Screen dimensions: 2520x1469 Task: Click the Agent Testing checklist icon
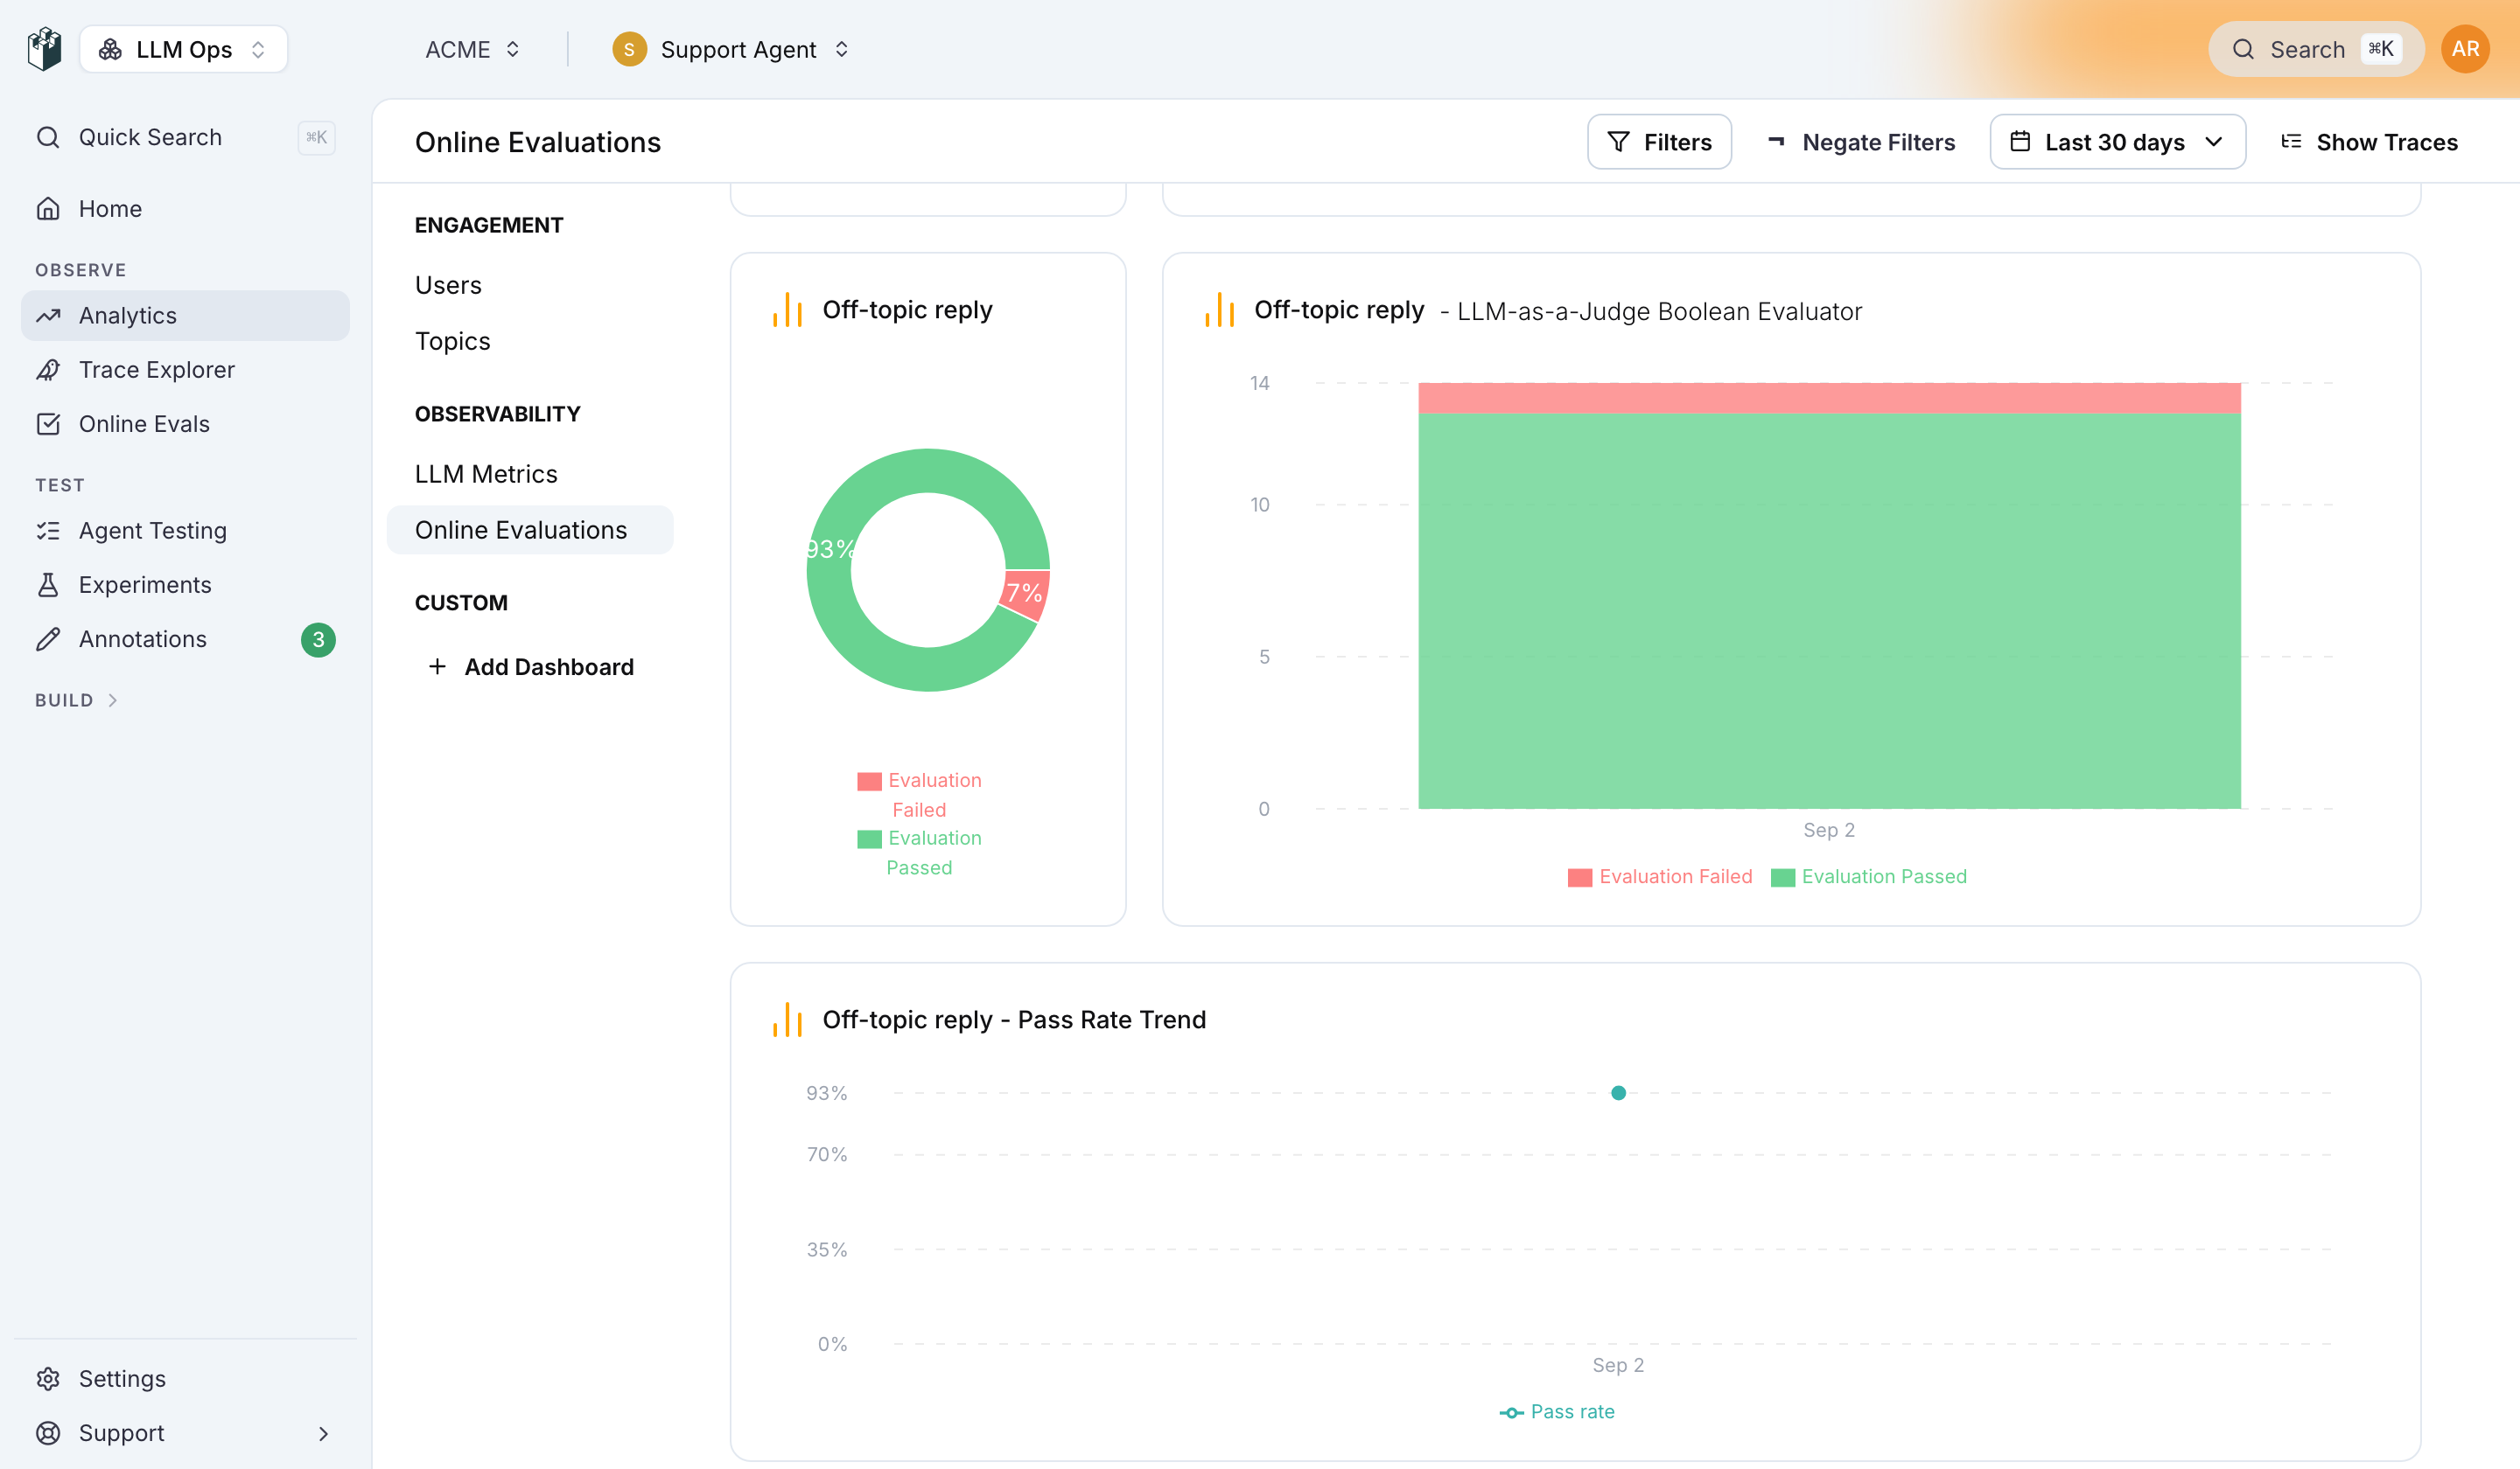(x=48, y=531)
